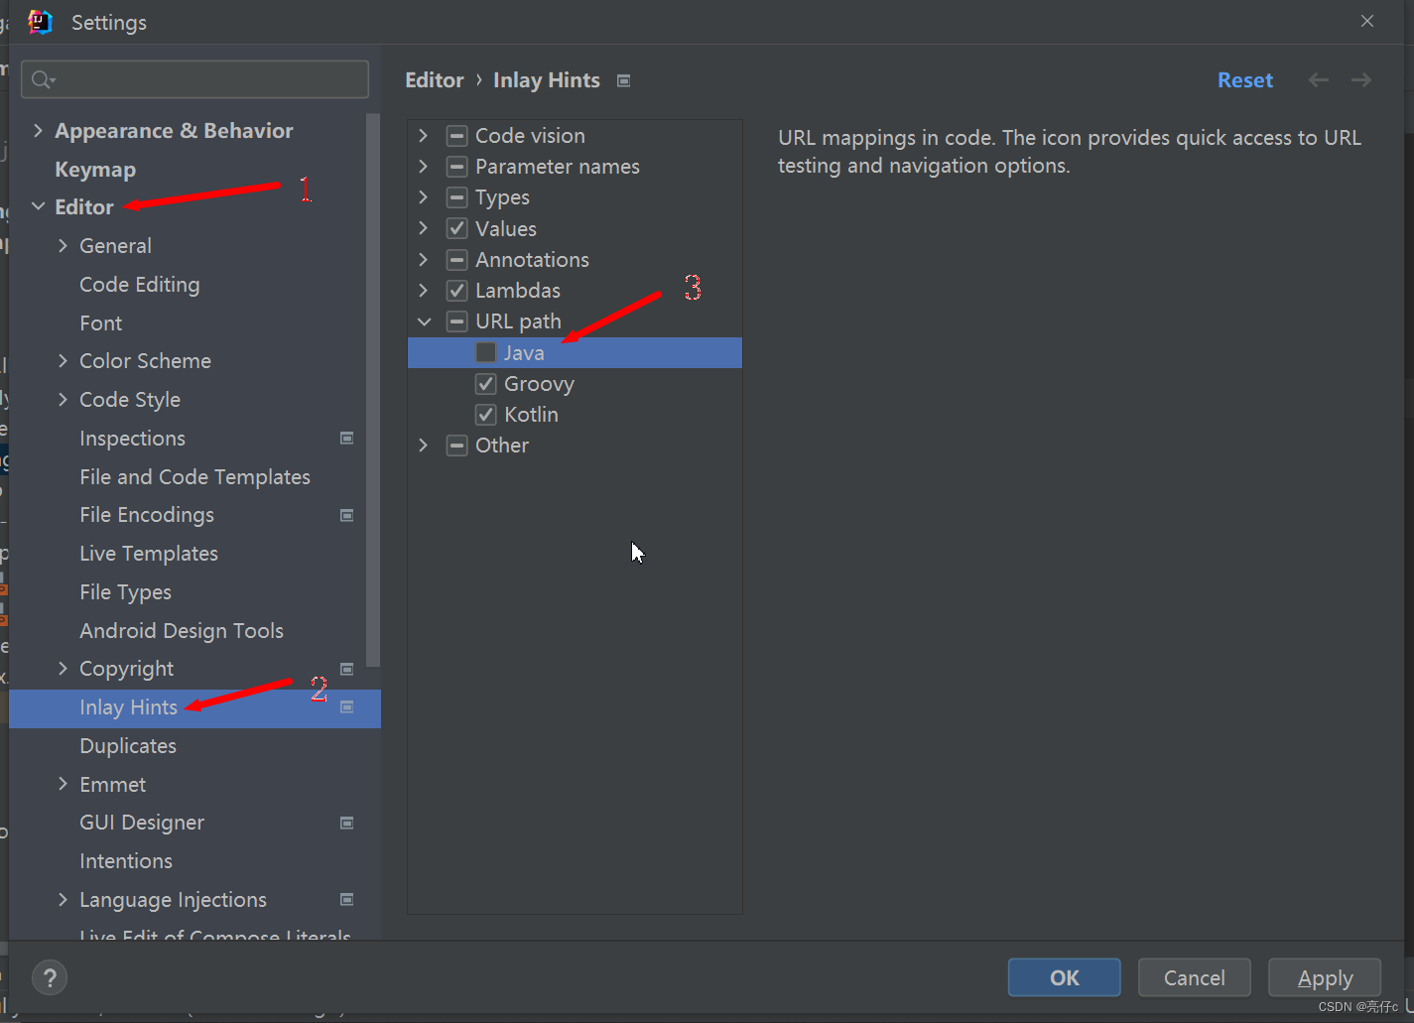Screen dimensions: 1414x1023
Task: Collapse the URL path node
Action: coord(424,320)
